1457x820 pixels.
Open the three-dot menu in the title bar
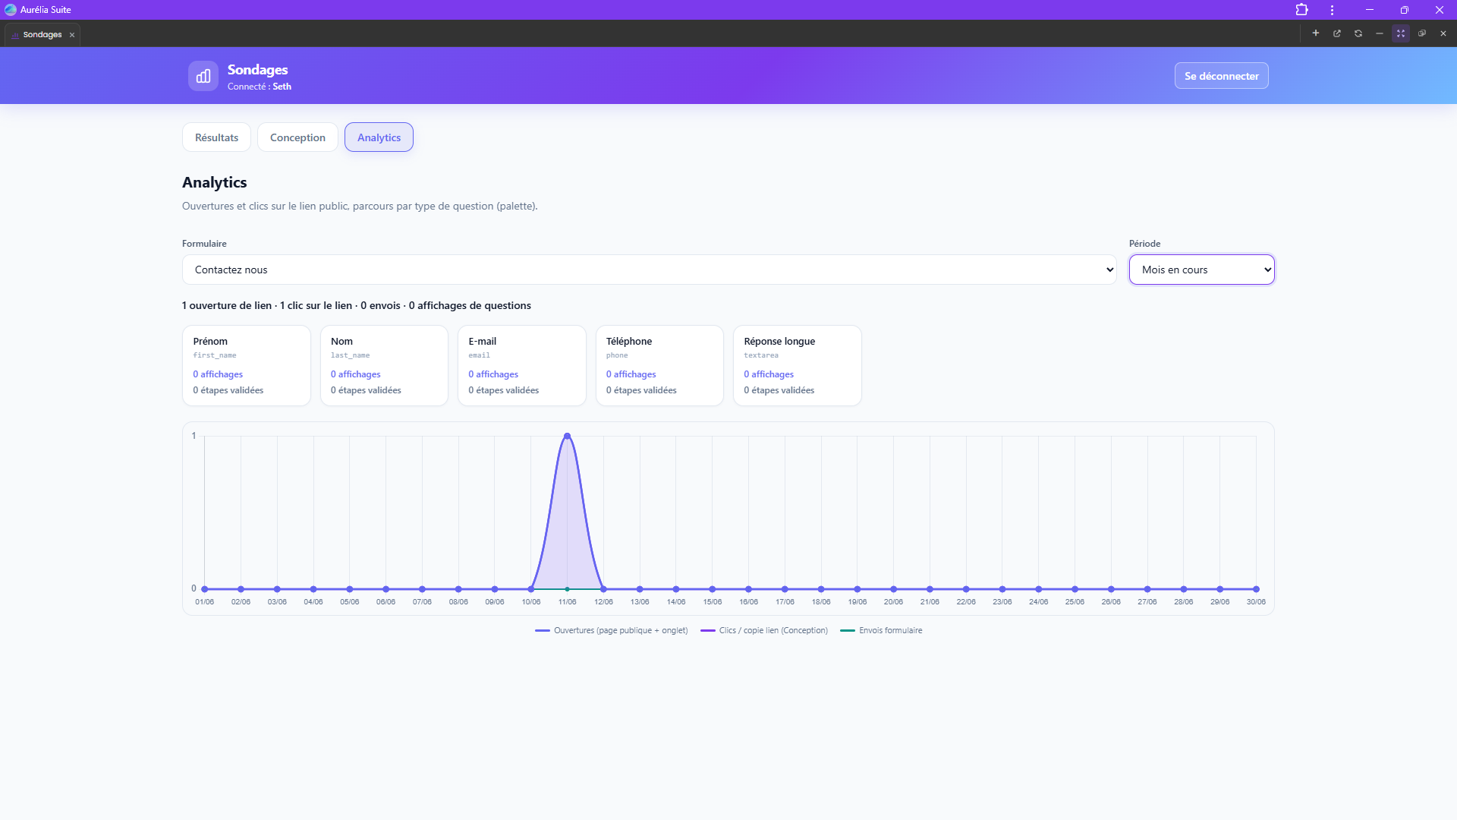(x=1332, y=10)
